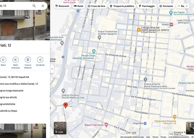
Task: Click the Toledo metro station icon
Action: (x=172, y=25)
